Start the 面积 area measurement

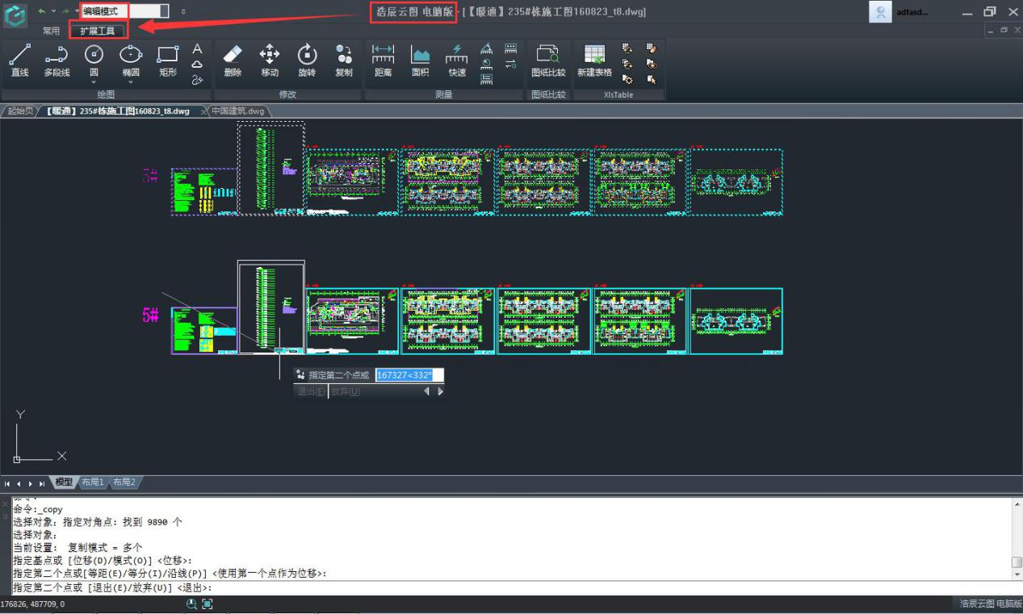click(x=420, y=61)
